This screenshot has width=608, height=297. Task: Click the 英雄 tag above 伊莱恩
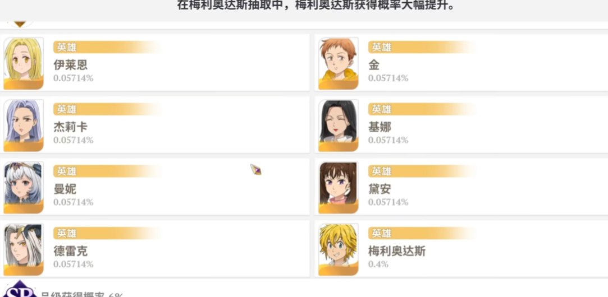[x=66, y=47]
